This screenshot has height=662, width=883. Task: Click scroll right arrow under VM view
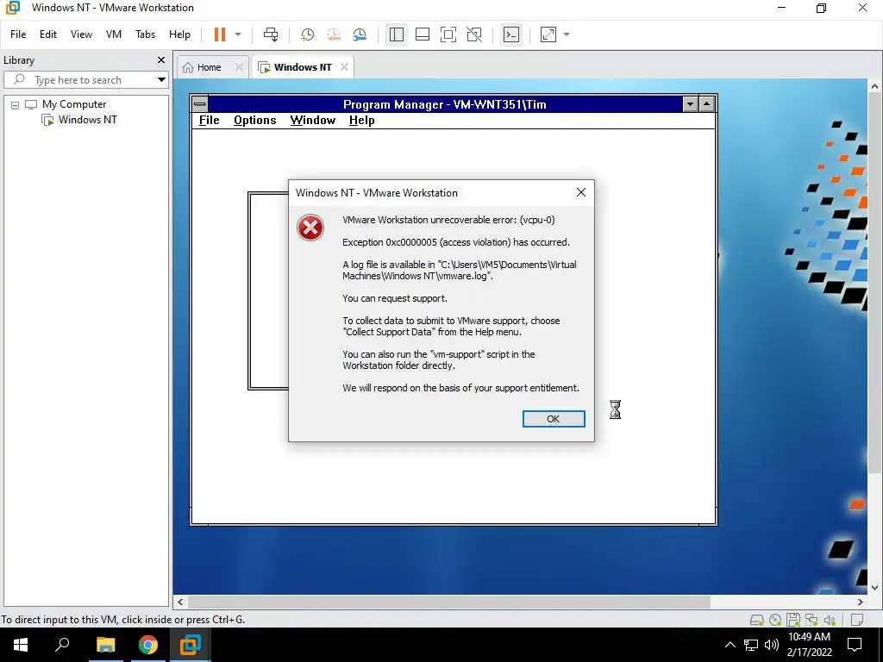861,602
